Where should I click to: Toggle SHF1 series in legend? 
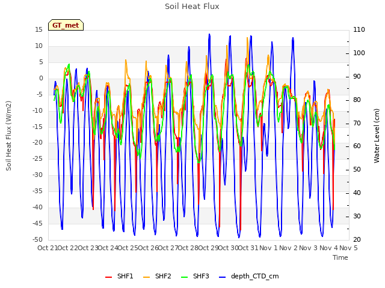119,276
